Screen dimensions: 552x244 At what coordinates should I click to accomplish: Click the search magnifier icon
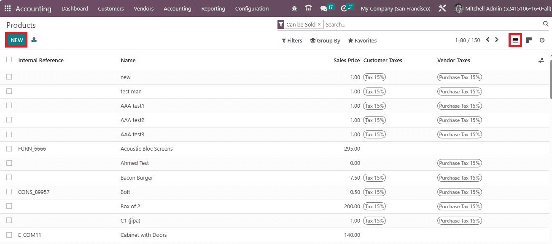(x=546, y=24)
